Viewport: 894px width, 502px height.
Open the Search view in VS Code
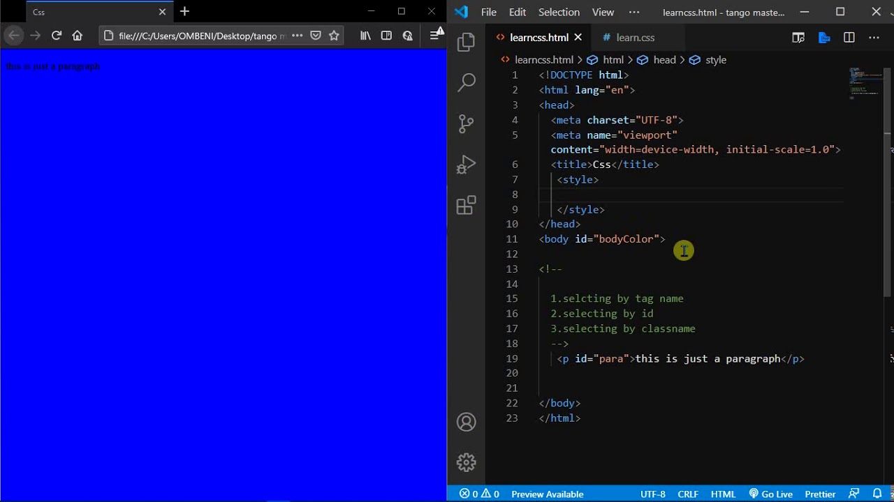point(466,83)
